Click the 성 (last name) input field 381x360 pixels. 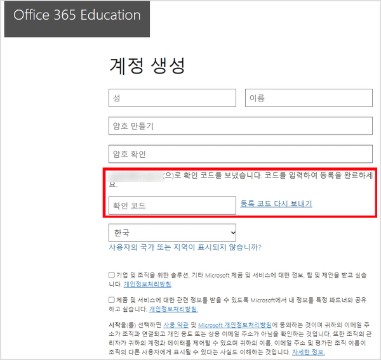pos(172,98)
